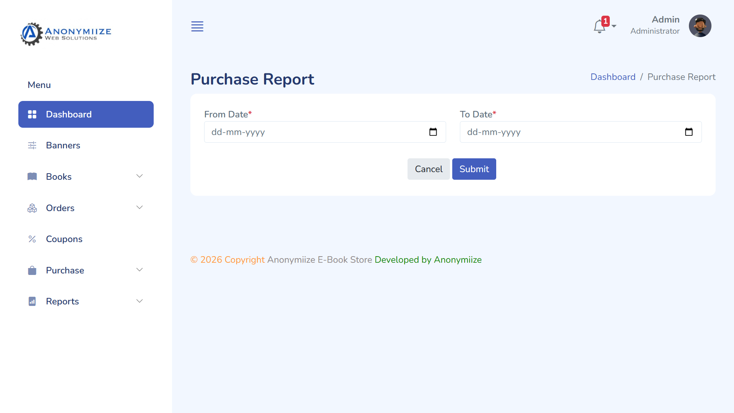Viewport: 734px width, 413px height.
Task: Click the Admin username text
Action: coord(666,20)
